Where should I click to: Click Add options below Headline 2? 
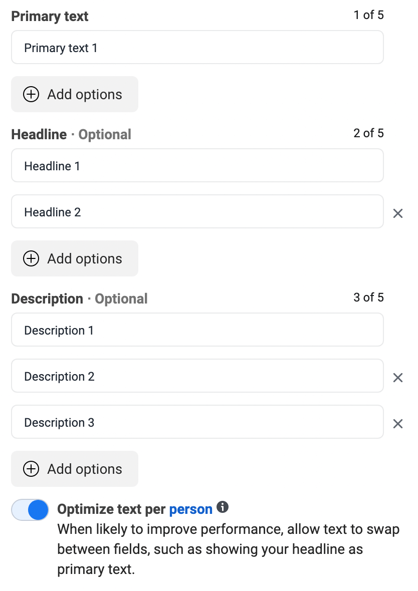[x=84, y=258]
